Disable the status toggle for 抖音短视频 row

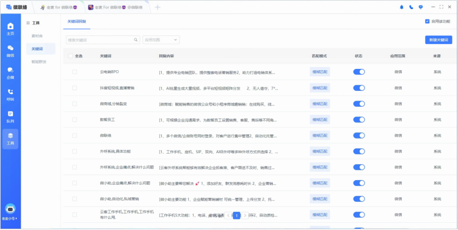pyautogui.click(x=359, y=88)
